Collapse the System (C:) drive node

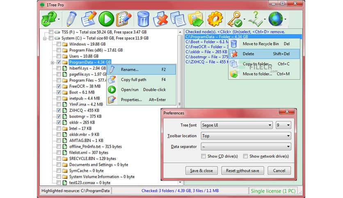pos(45,38)
